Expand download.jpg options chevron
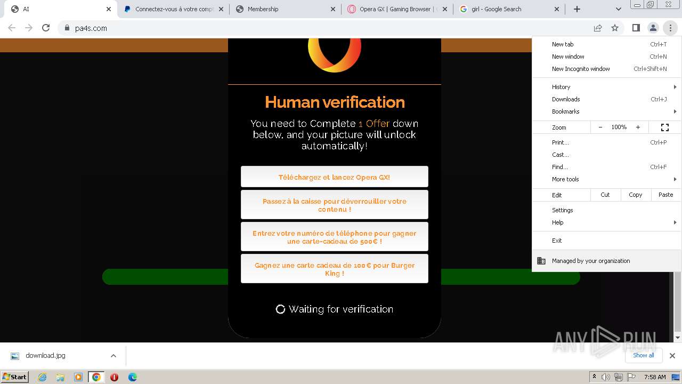 (x=113, y=356)
